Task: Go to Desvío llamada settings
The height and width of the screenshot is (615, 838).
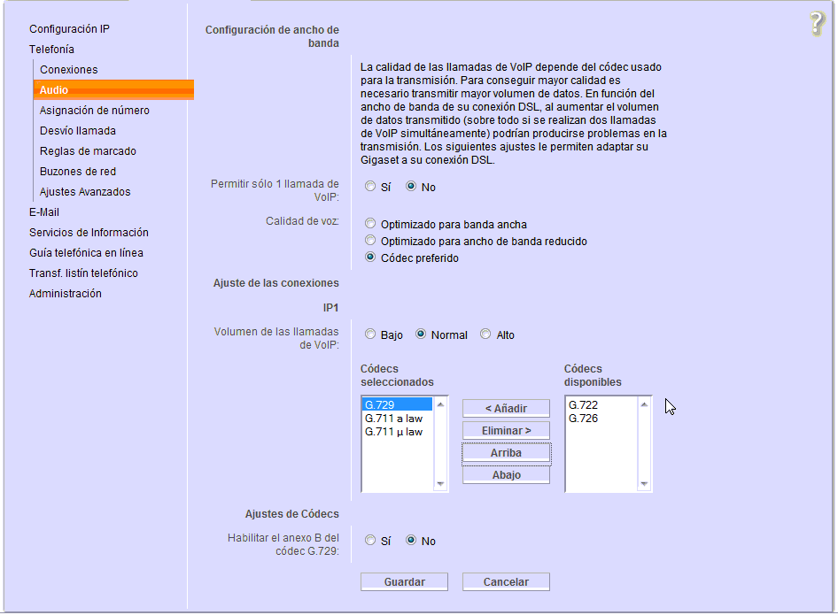Action: (77, 131)
